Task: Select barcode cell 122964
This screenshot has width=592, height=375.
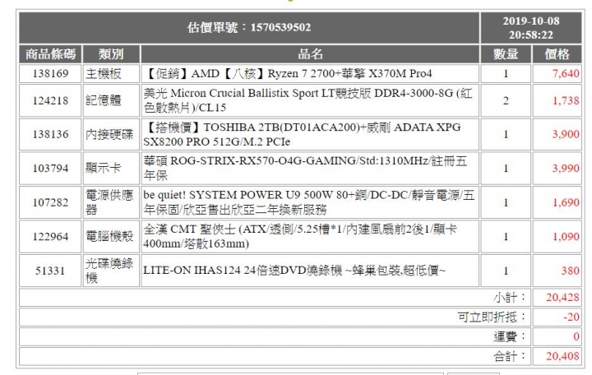Action: coord(51,236)
